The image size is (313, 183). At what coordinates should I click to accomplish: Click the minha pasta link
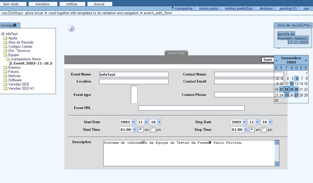(209, 9)
